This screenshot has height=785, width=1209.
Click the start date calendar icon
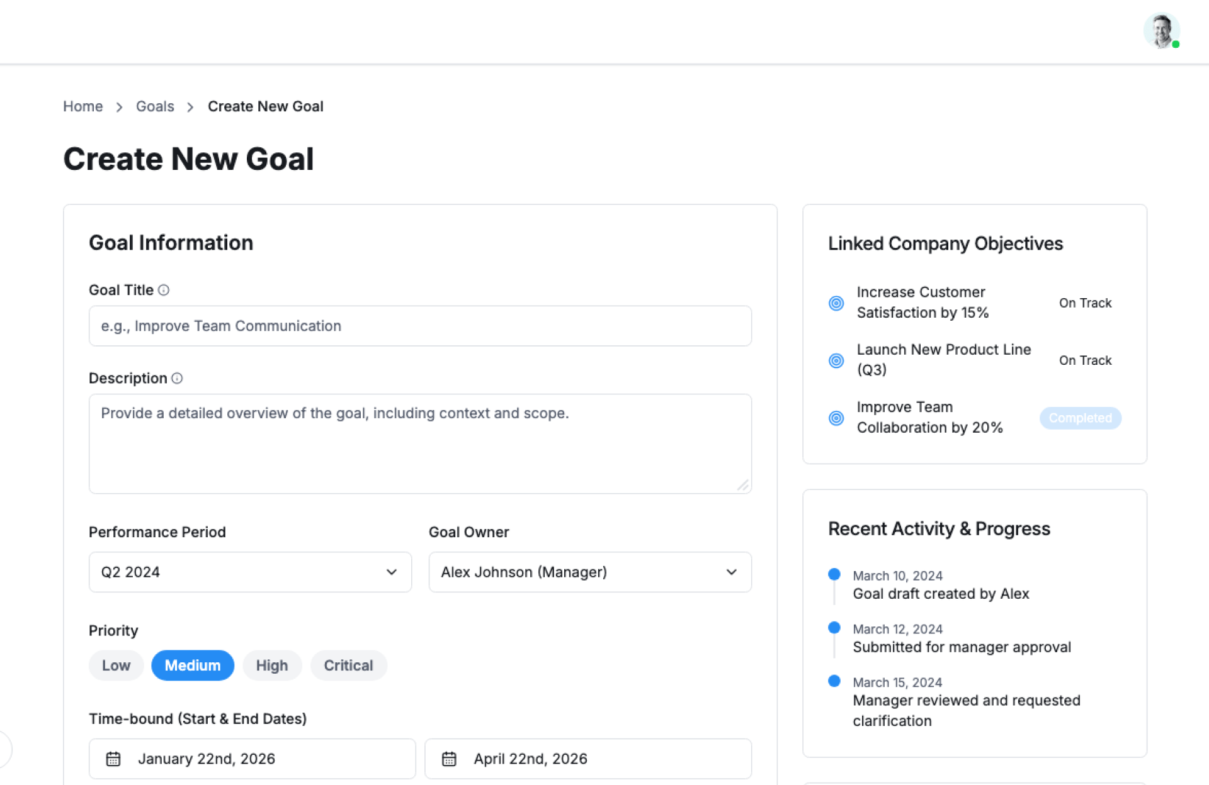(113, 759)
